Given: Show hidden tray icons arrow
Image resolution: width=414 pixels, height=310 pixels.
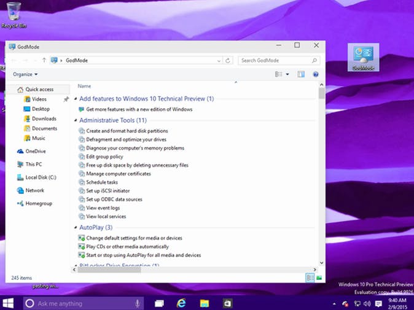Looking at the screenshot, I should tap(334, 304).
